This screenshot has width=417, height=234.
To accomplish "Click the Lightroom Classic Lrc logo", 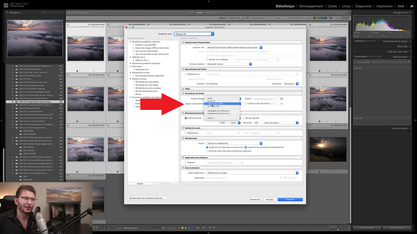I will (6, 5).
